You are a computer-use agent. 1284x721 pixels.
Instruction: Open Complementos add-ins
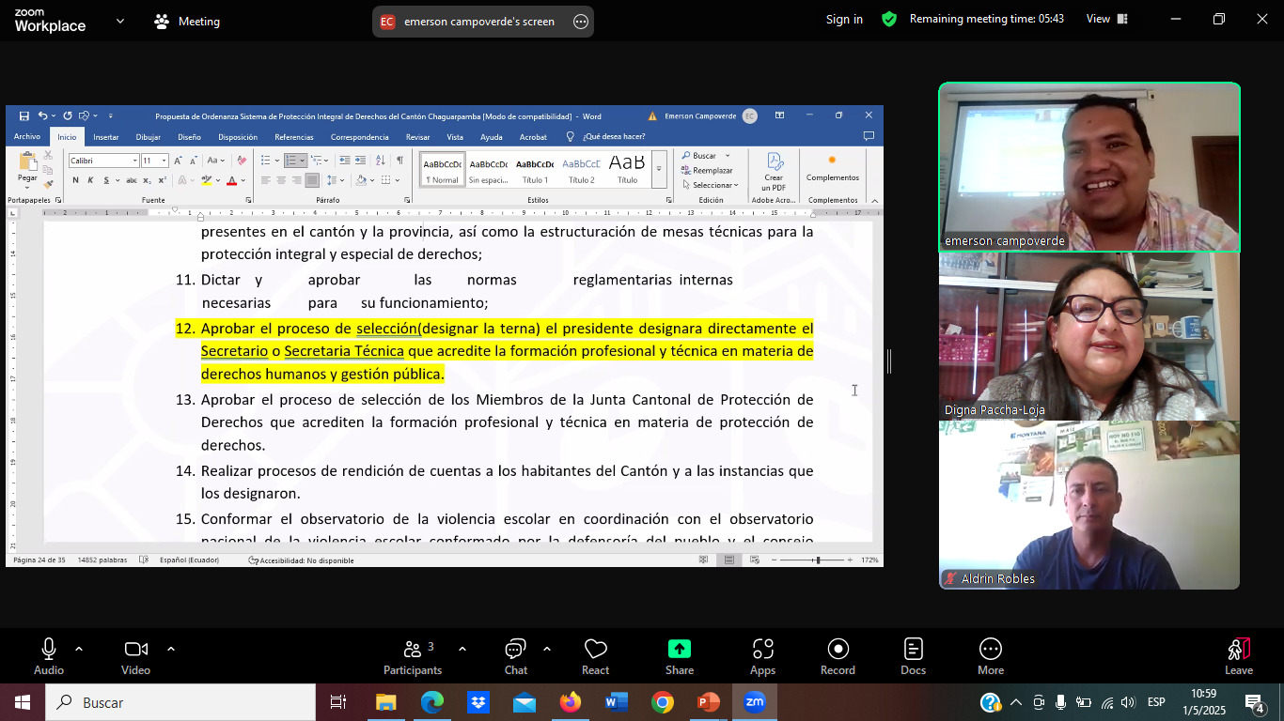point(833,168)
